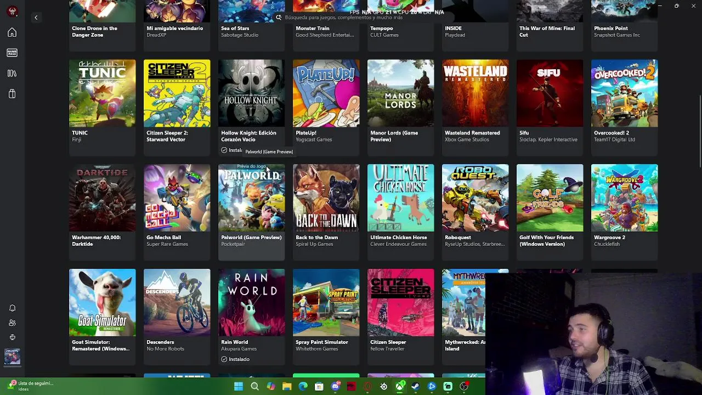The image size is (702, 395).
Task: Go to Home in the sidebar
Action: [12, 33]
